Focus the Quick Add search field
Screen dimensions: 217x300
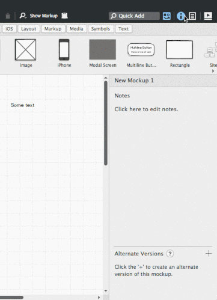tap(134, 16)
